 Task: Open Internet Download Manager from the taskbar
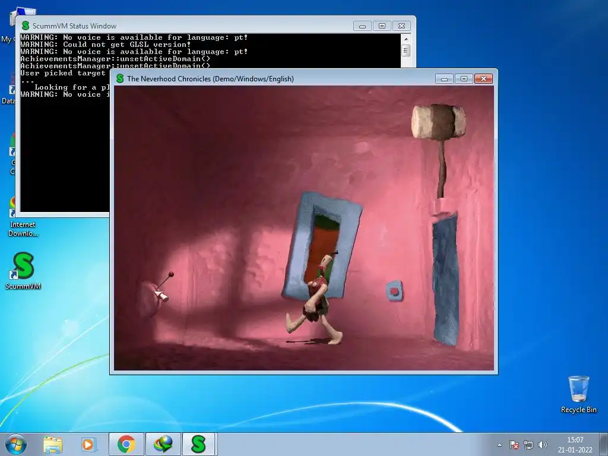(163, 444)
